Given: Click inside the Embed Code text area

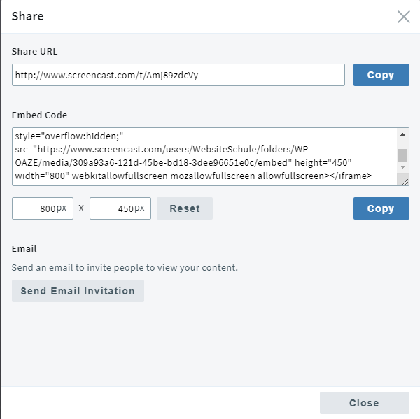Looking at the screenshot, I should (x=203, y=157).
